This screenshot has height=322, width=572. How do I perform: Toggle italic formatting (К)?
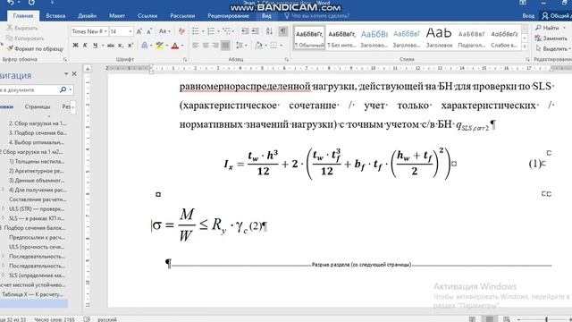coord(85,46)
